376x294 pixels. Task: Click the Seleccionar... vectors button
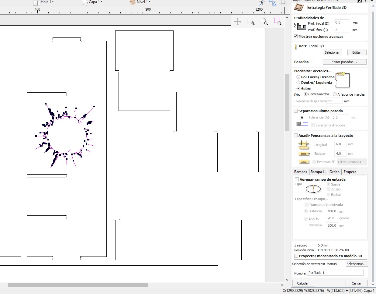click(357, 264)
